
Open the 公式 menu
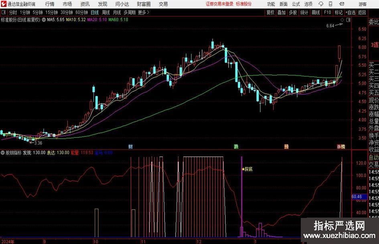point(296,4)
